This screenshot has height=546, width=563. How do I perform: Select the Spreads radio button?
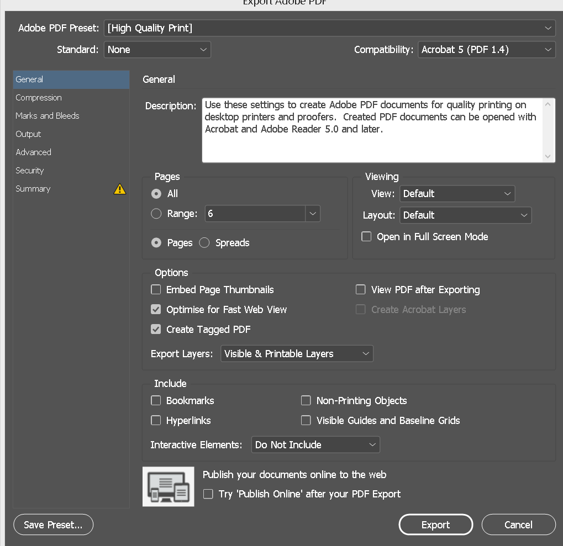tap(204, 242)
